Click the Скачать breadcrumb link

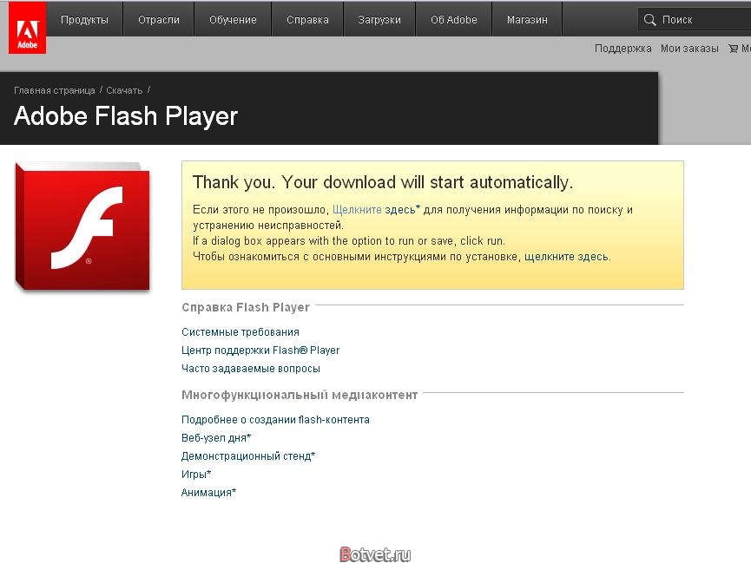(x=124, y=90)
